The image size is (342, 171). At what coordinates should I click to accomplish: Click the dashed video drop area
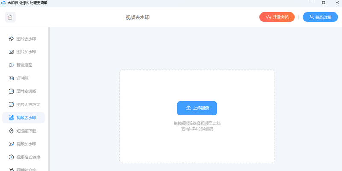[x=197, y=116]
